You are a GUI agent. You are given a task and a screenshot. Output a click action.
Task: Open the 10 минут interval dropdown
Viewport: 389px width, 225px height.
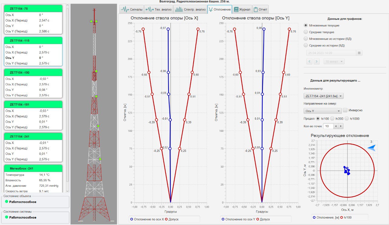coord(334,61)
